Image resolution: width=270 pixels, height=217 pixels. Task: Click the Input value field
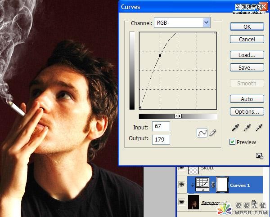[x=161, y=126]
